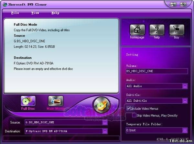Click the bottom progress bar
This screenshot has height=144, width=194.
(x=61, y=138)
